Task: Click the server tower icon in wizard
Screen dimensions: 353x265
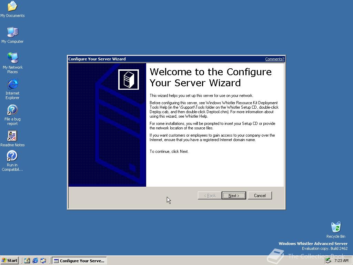Action: tap(129, 80)
